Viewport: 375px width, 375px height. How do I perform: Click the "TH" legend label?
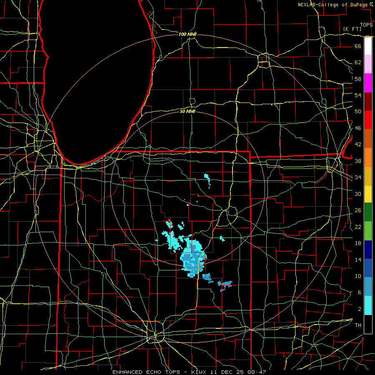click(358, 325)
